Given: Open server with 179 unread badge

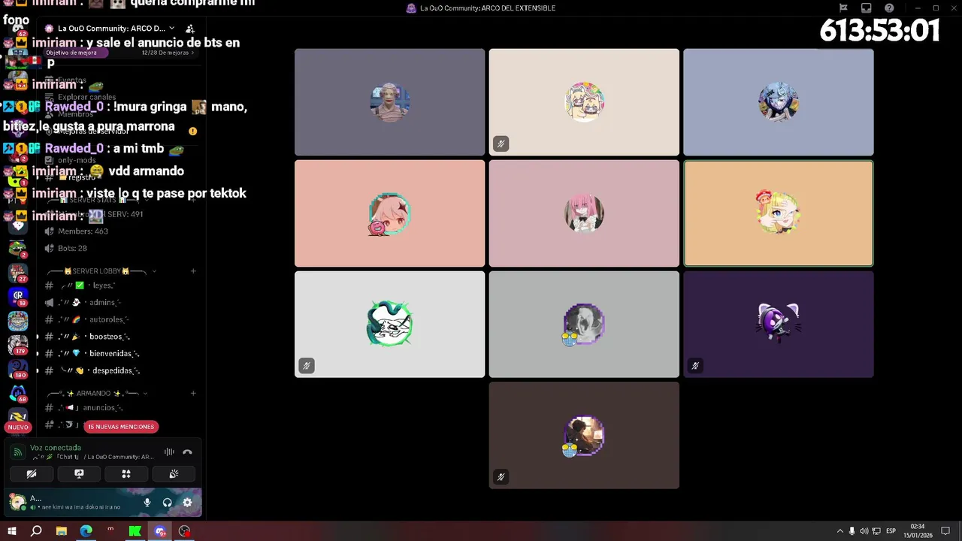Looking at the screenshot, I should point(18,345).
